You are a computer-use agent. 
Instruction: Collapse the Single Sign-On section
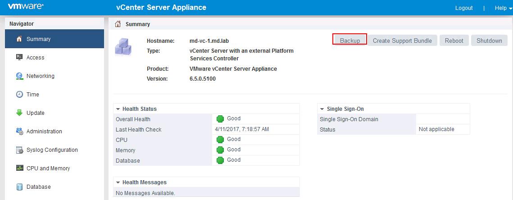(x=322, y=109)
